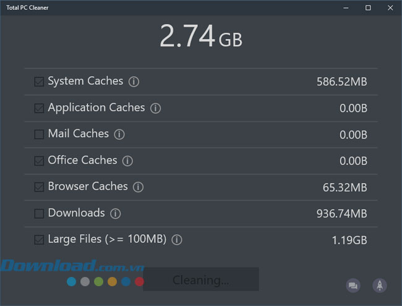Viewport: 402px width, 306px height.
Task: Click the Mail Caches label
Action: click(x=79, y=134)
